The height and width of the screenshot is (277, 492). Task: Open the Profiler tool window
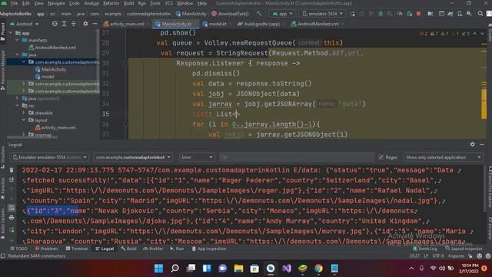pyautogui.click(x=153, y=249)
